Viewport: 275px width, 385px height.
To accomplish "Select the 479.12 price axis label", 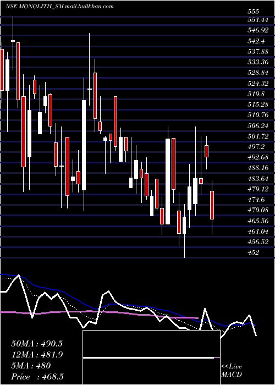I will tap(257, 189).
